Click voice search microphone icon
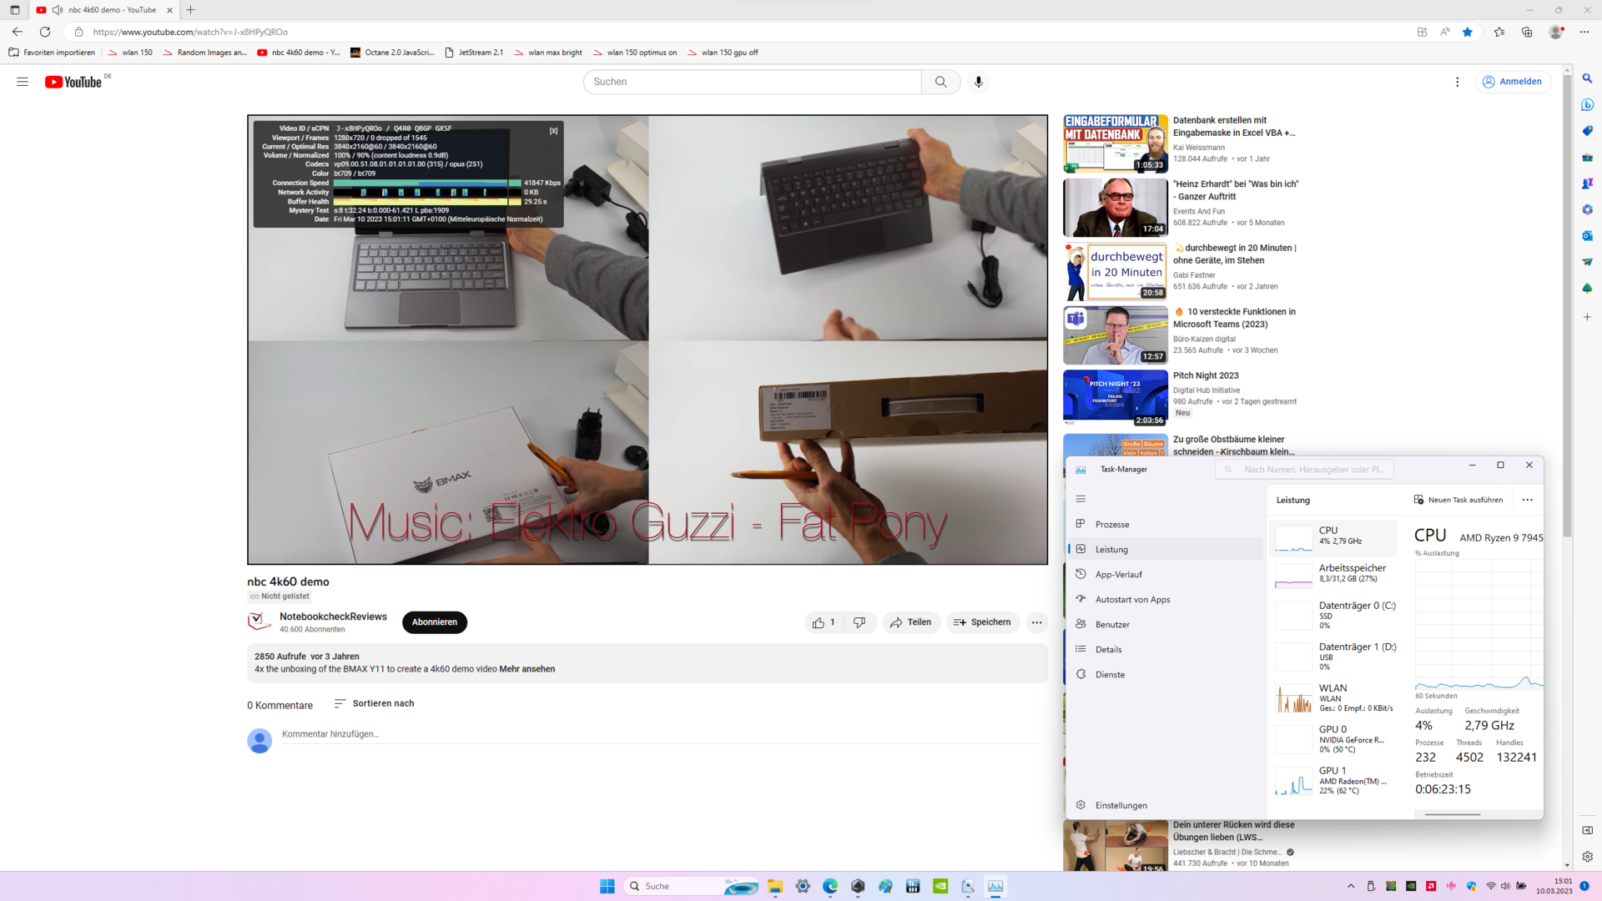 979,82
